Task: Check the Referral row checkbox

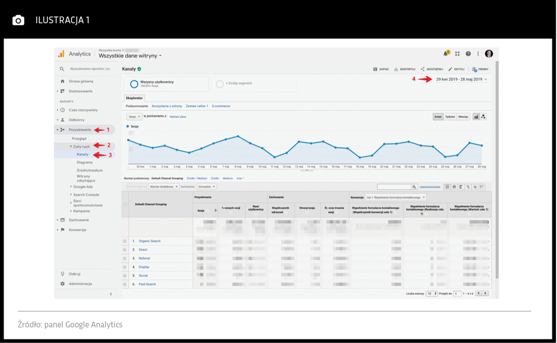Action: [x=125, y=258]
